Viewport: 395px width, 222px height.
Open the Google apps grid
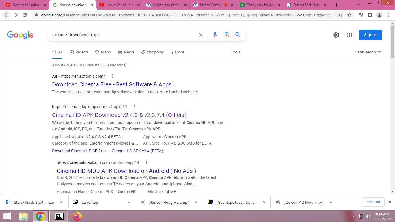tap(349, 35)
